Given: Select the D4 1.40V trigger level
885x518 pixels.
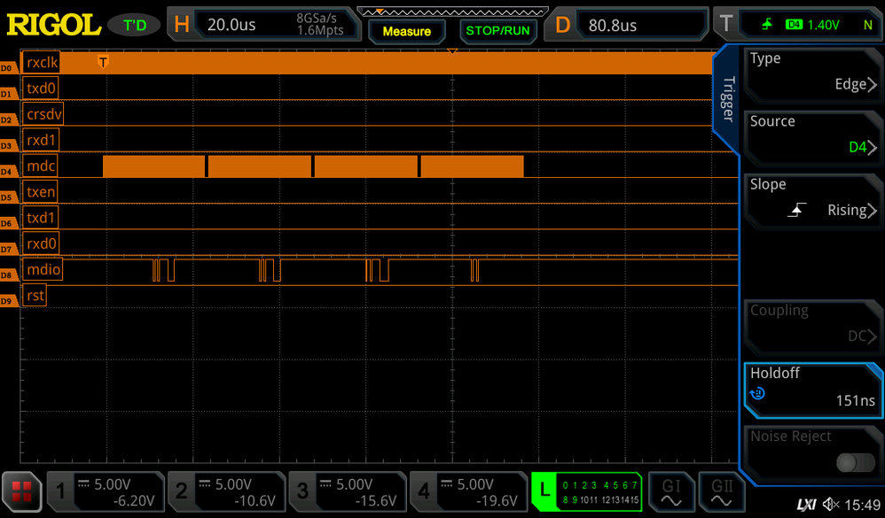Looking at the screenshot, I should [813, 25].
